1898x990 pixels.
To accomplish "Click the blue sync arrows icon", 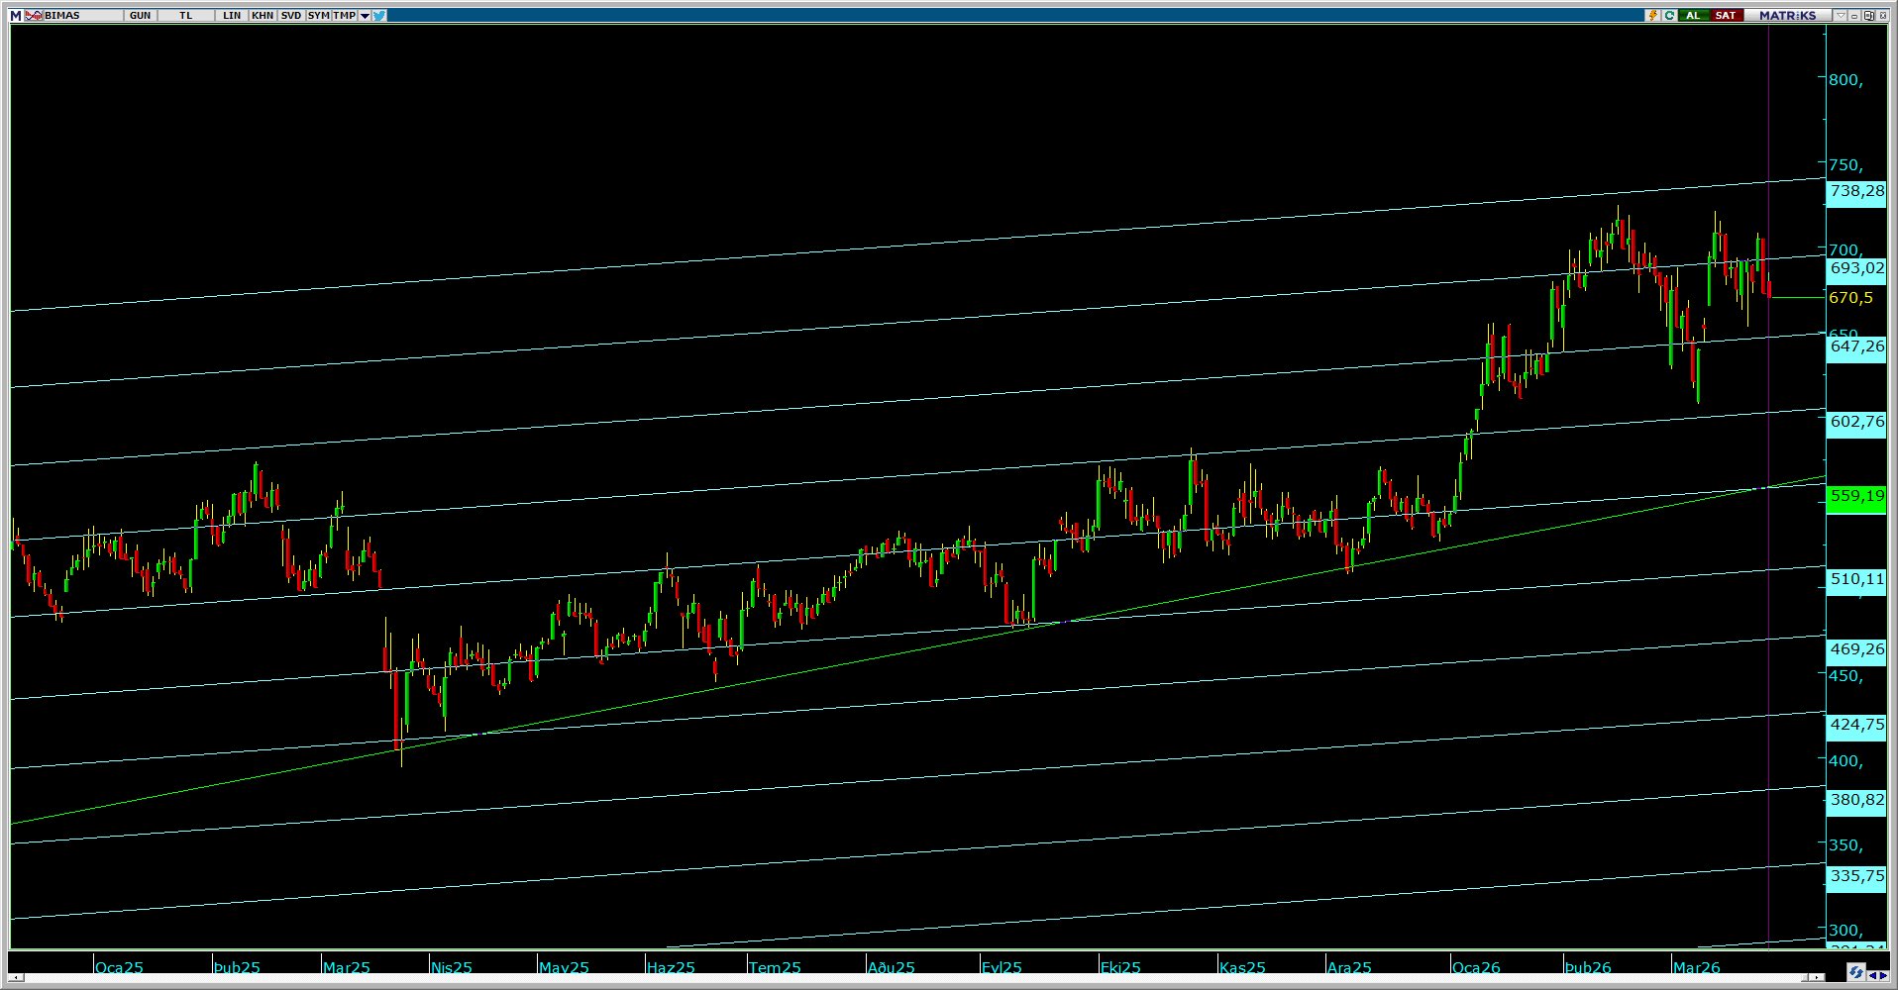I will (1855, 974).
